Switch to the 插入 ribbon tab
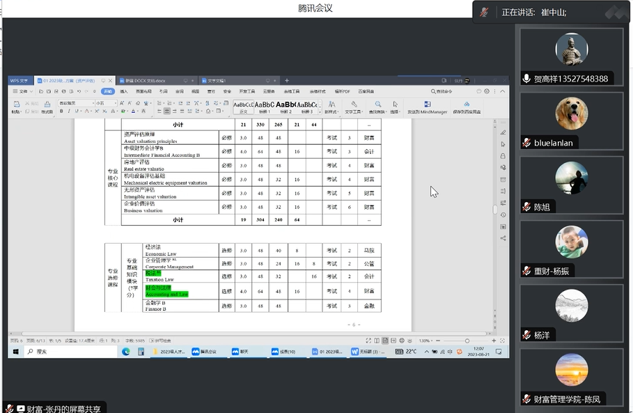 [124, 91]
